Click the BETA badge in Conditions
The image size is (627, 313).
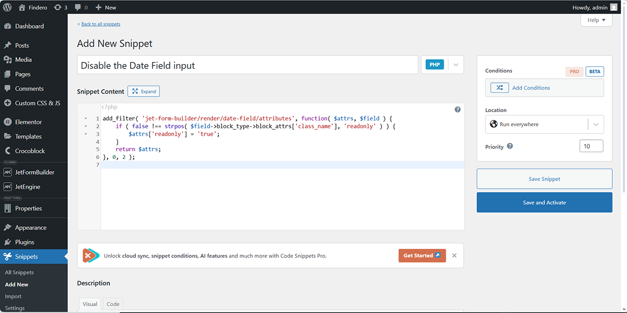(x=595, y=71)
